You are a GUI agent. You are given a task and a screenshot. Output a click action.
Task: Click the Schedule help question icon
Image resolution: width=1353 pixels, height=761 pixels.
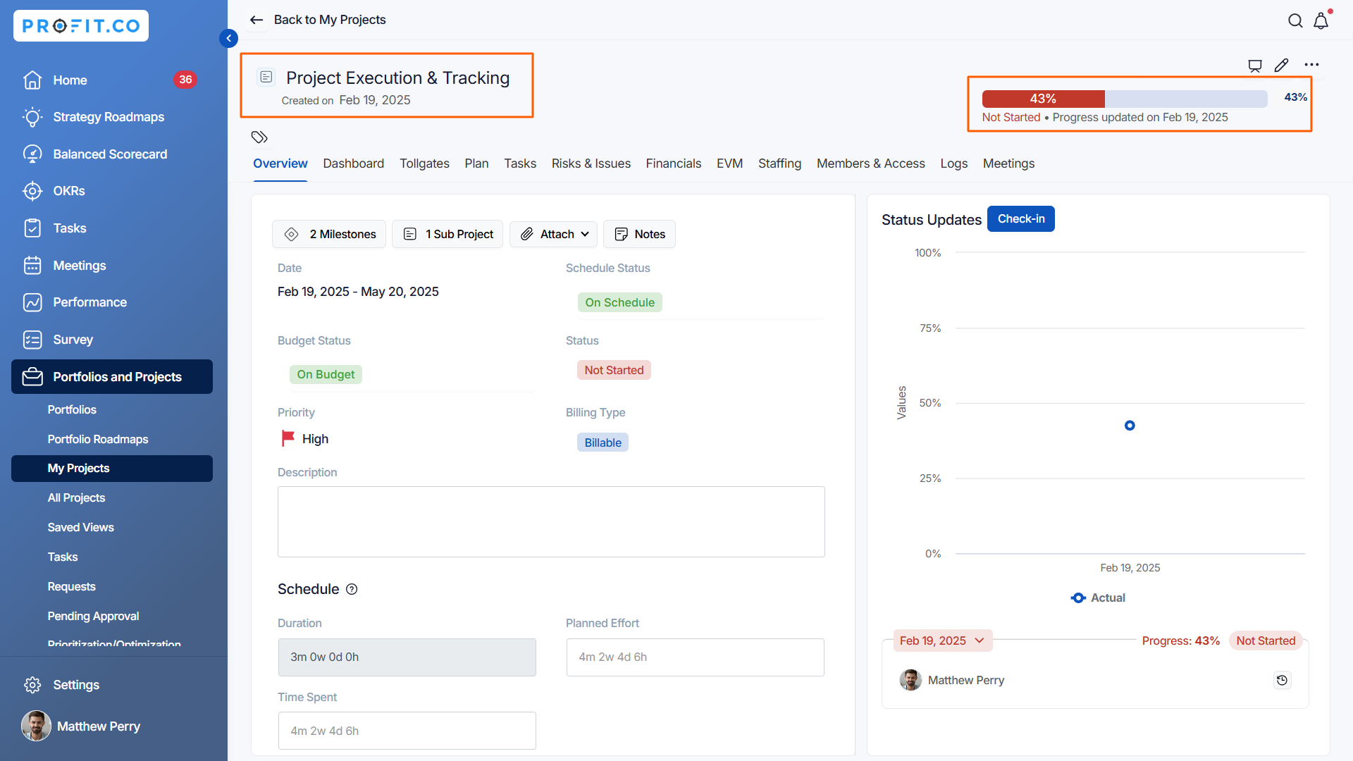pos(352,589)
